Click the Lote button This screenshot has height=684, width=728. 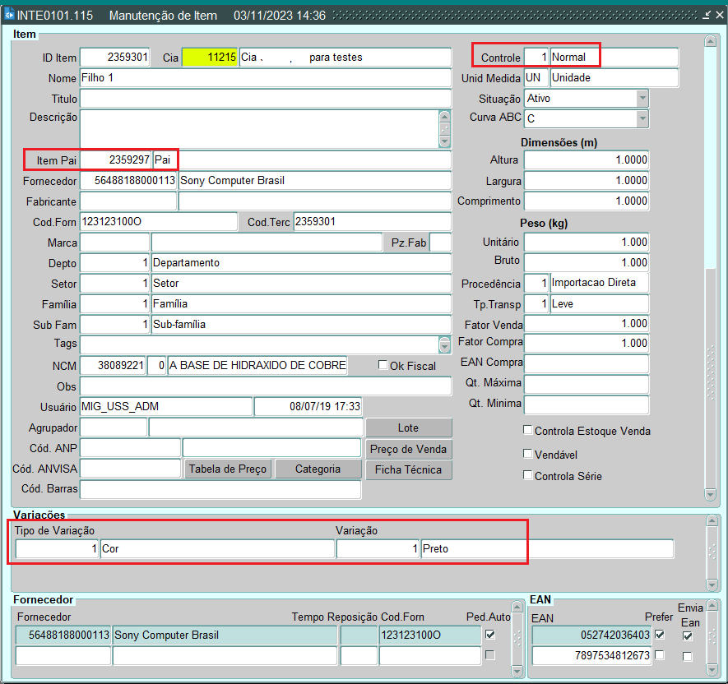(x=408, y=427)
